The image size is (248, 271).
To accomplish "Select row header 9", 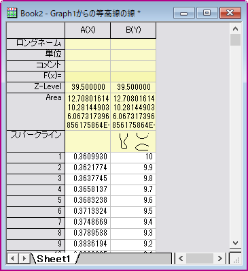I will pos(35,244).
